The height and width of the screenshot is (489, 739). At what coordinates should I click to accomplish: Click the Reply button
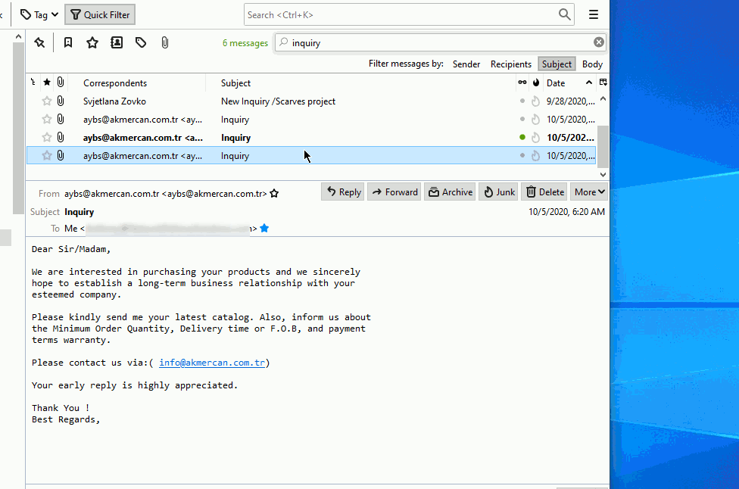coord(342,192)
